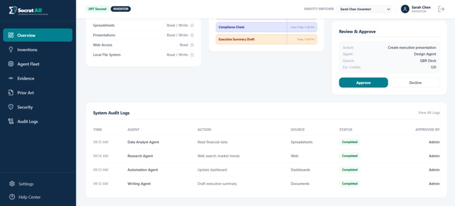Click the logout arrow icon
The image size is (455, 206).
click(x=441, y=9)
